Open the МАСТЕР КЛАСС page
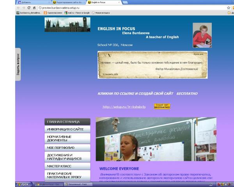 67,166
